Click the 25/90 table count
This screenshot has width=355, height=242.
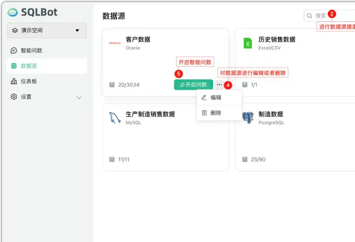pyautogui.click(x=258, y=159)
